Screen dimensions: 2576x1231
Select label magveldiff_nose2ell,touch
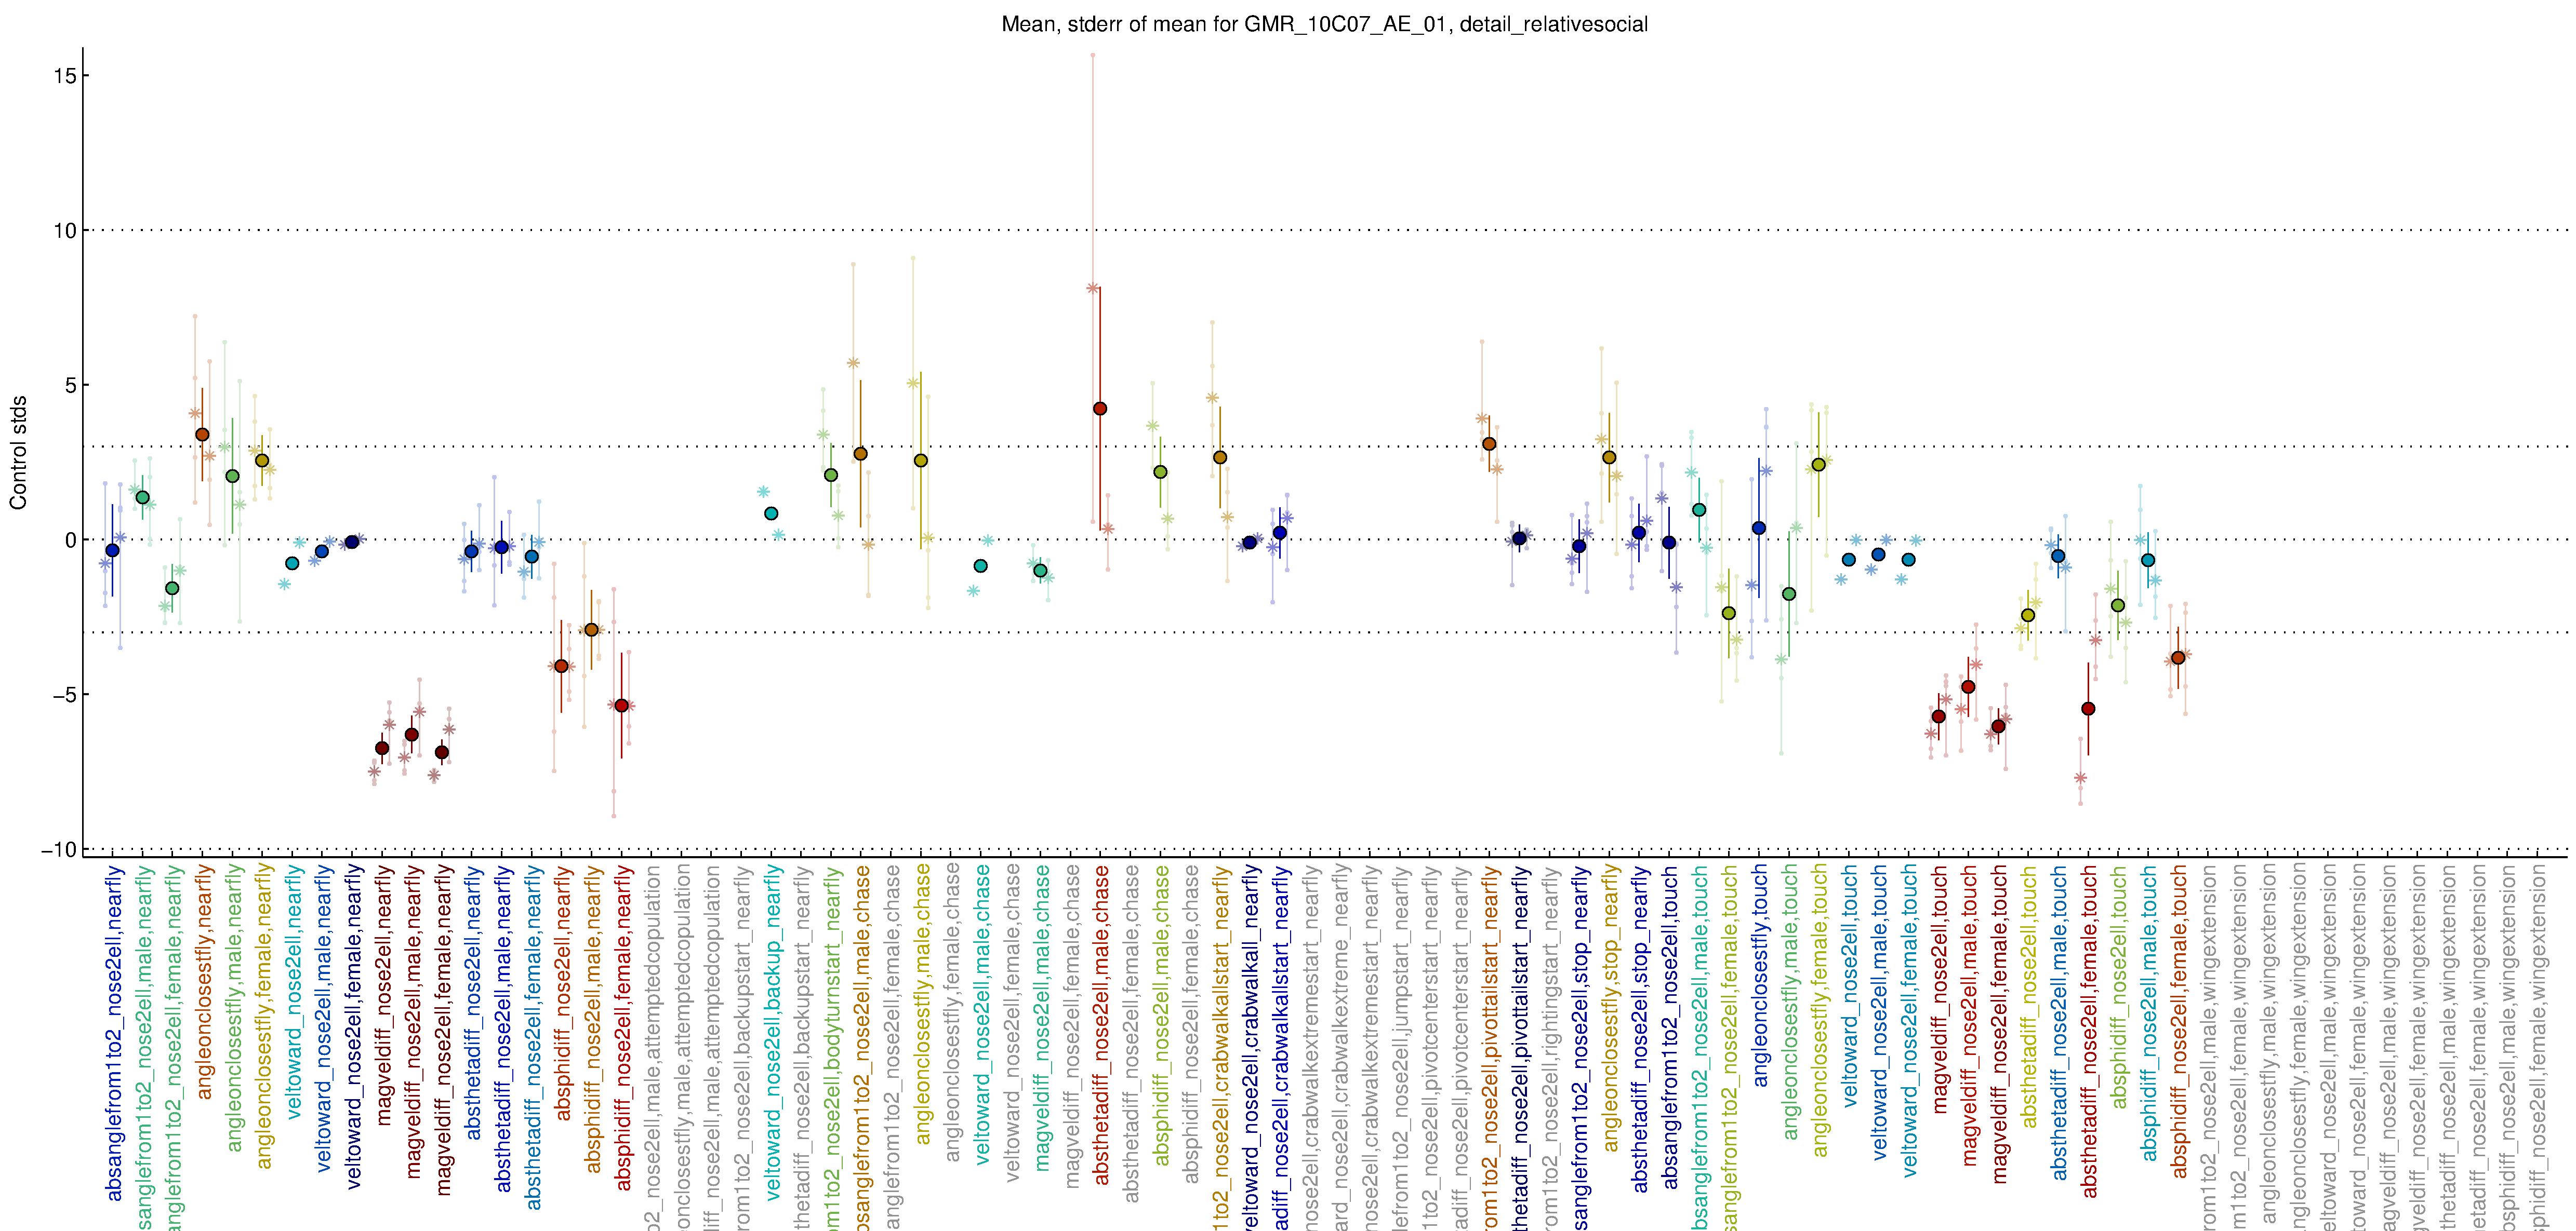1941,988
